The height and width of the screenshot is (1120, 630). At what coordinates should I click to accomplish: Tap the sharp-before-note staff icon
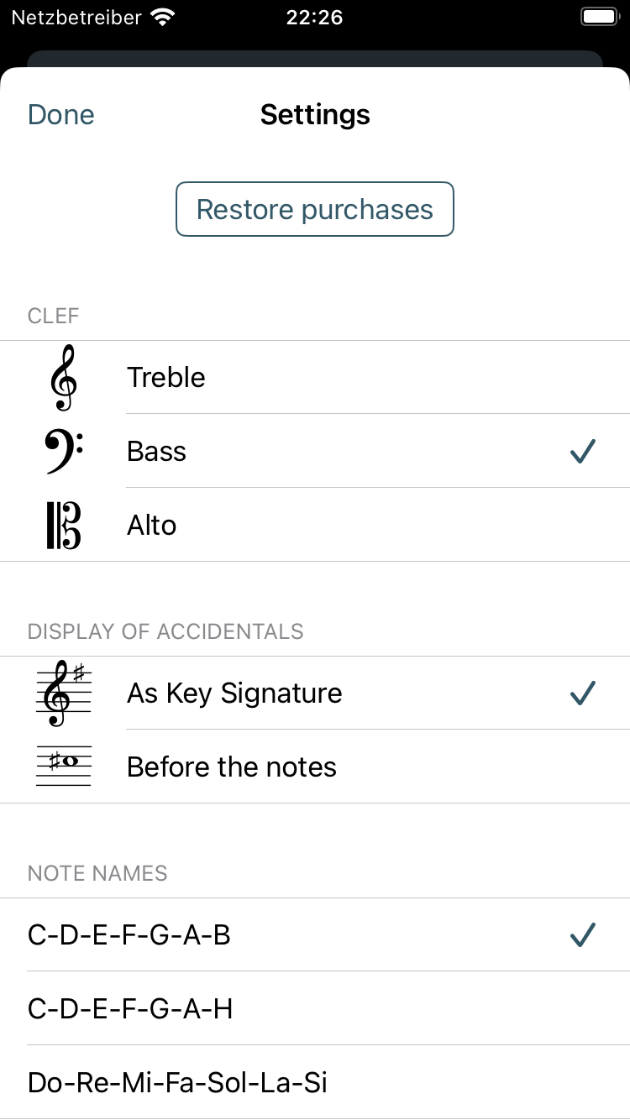pos(63,767)
